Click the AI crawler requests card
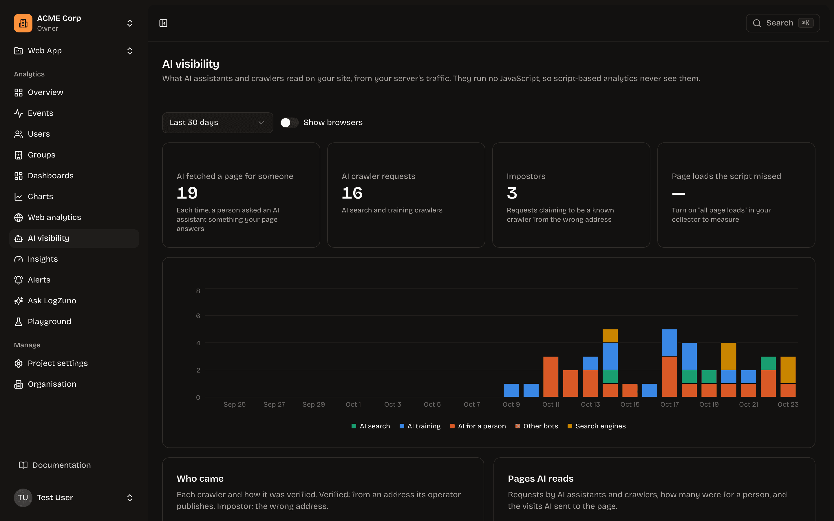The image size is (834, 521). (x=406, y=195)
